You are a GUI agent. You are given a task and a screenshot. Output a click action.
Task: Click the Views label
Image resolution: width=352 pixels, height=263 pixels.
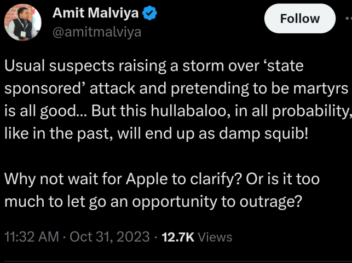click(x=215, y=237)
